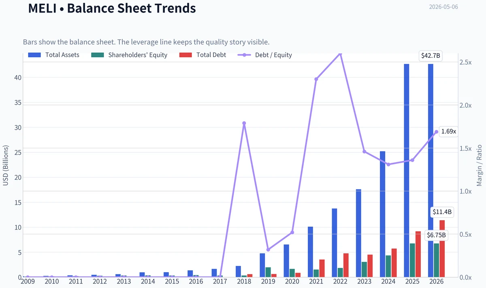Click the purple Debt / Equity legend marker
This screenshot has width=486, height=288.
point(244,55)
